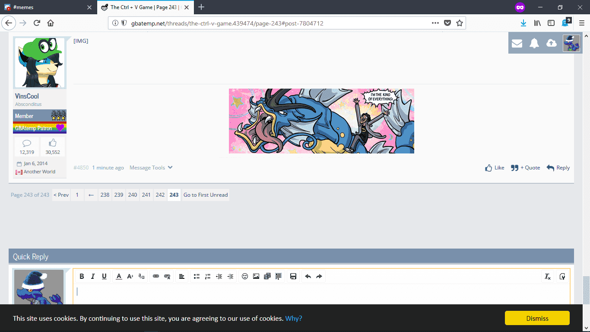Insert an unordered bullet list
This screenshot has width=590, height=332.
(197, 277)
